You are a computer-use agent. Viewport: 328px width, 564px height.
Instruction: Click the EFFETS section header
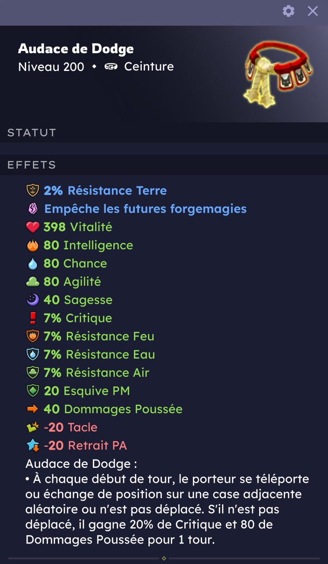32,165
